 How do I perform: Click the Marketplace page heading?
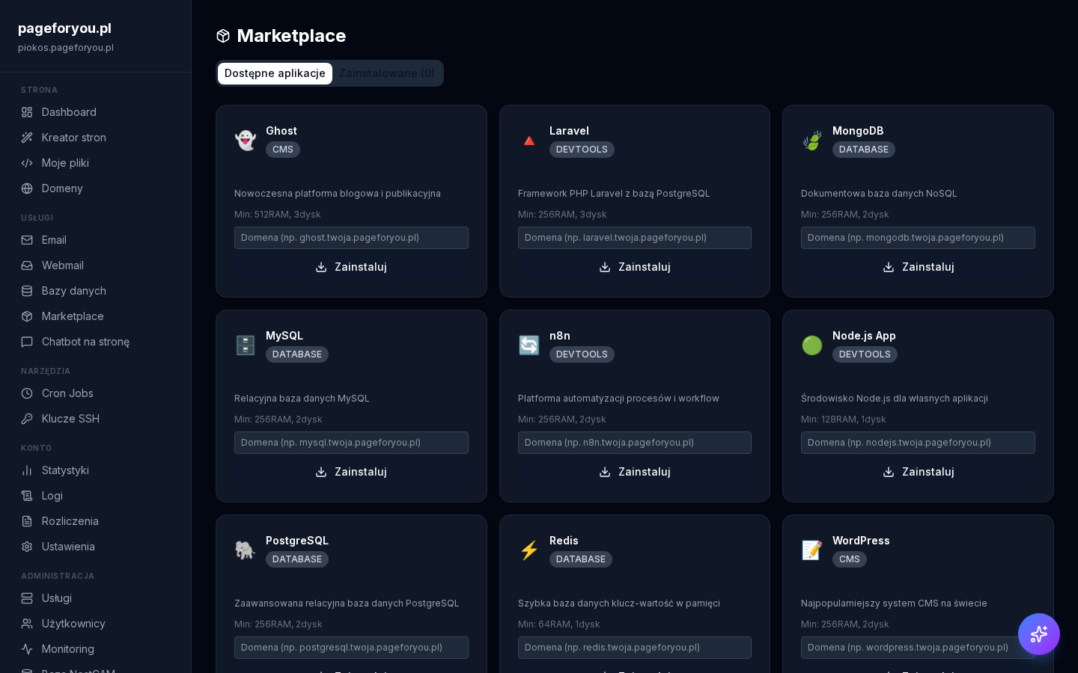(291, 36)
